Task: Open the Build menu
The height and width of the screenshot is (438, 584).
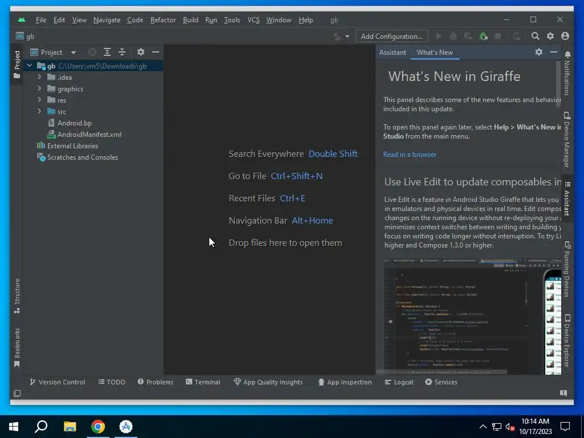Action: (x=190, y=20)
